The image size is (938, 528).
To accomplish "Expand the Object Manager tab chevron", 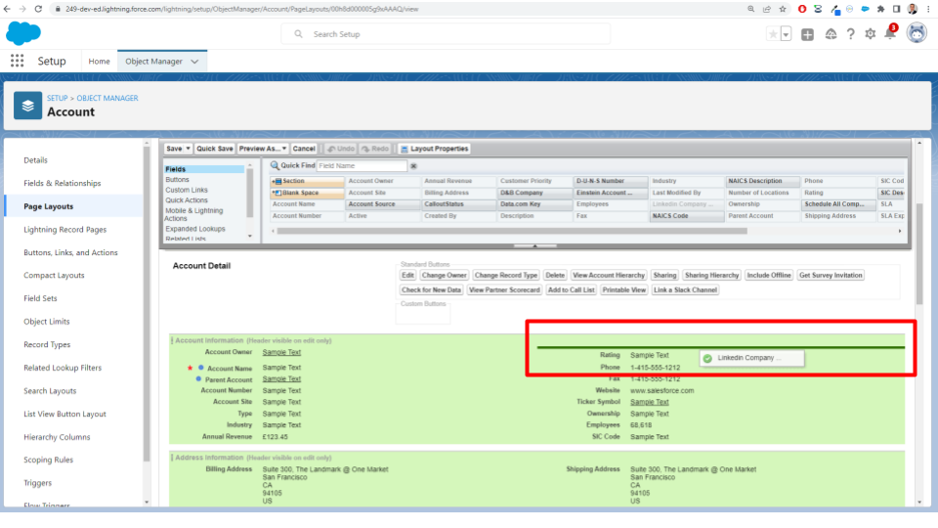I will click(x=194, y=61).
